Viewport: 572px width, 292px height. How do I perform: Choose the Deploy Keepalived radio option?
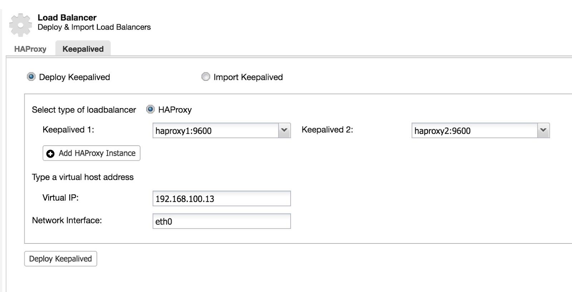tap(31, 77)
